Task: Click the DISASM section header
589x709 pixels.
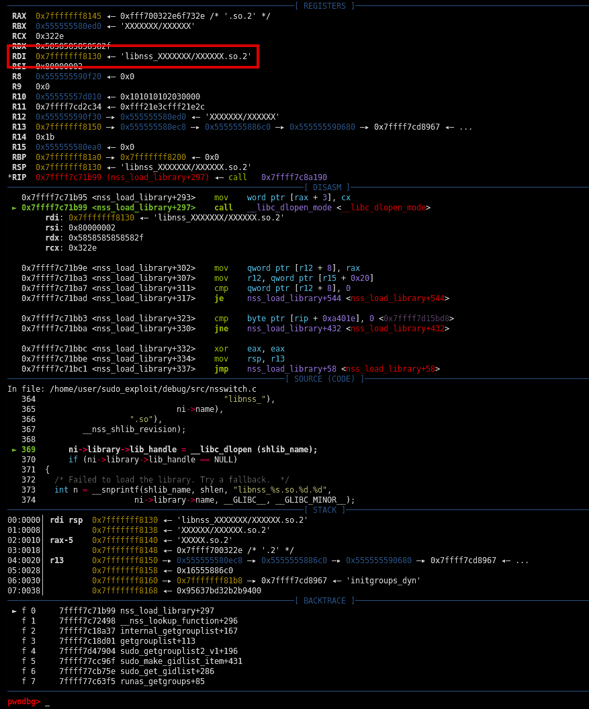Action: [327, 187]
